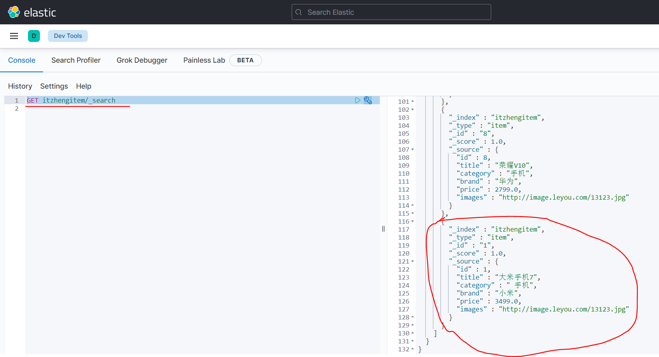Image resolution: width=659 pixels, height=357 pixels.
Task: Click the "_index" line at 117
Action: 496,229
